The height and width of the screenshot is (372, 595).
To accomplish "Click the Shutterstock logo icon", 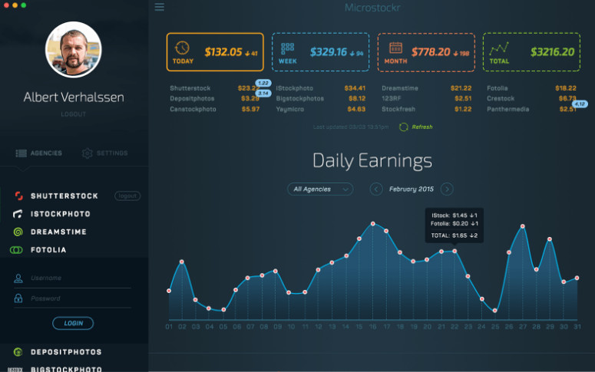I will click(18, 196).
